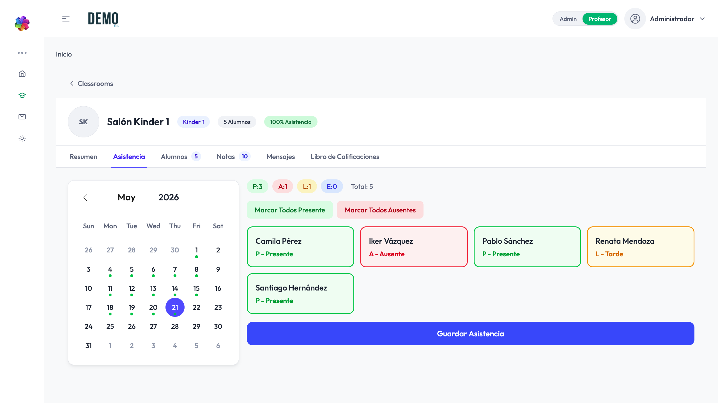Click the Notas count badge 10
The width and height of the screenshot is (718, 403).
coord(245,156)
